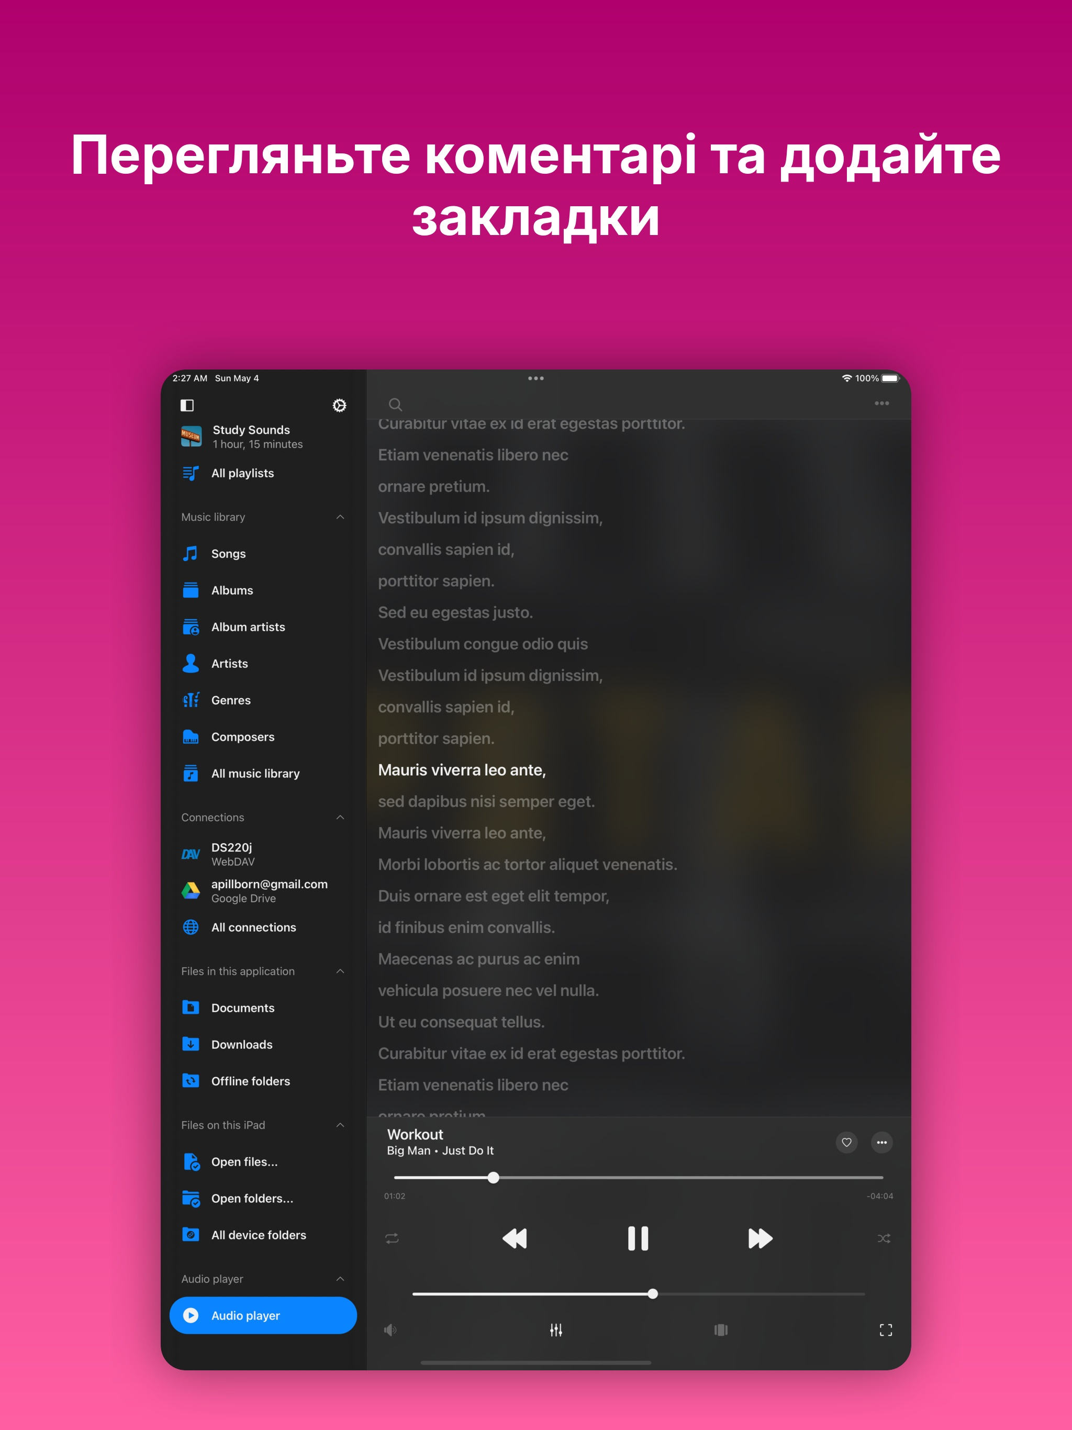The height and width of the screenshot is (1430, 1072).
Task: Collapse the Connections section
Action: pos(340,817)
